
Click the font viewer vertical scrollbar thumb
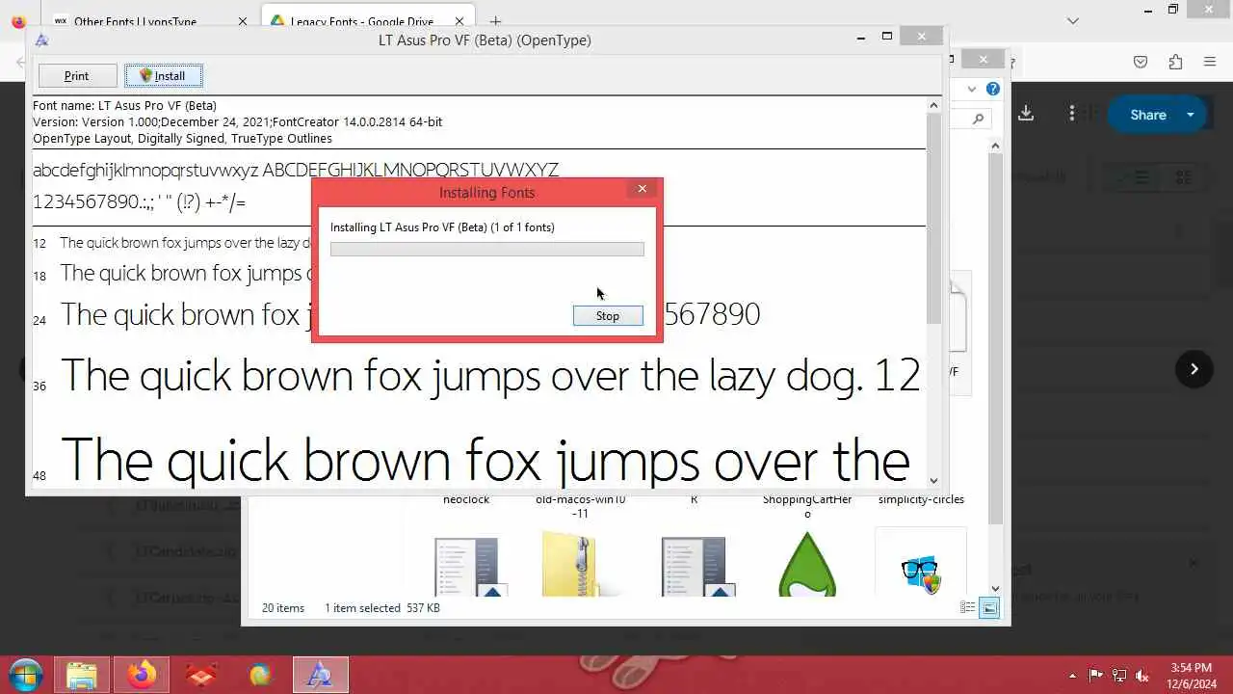coord(933,217)
